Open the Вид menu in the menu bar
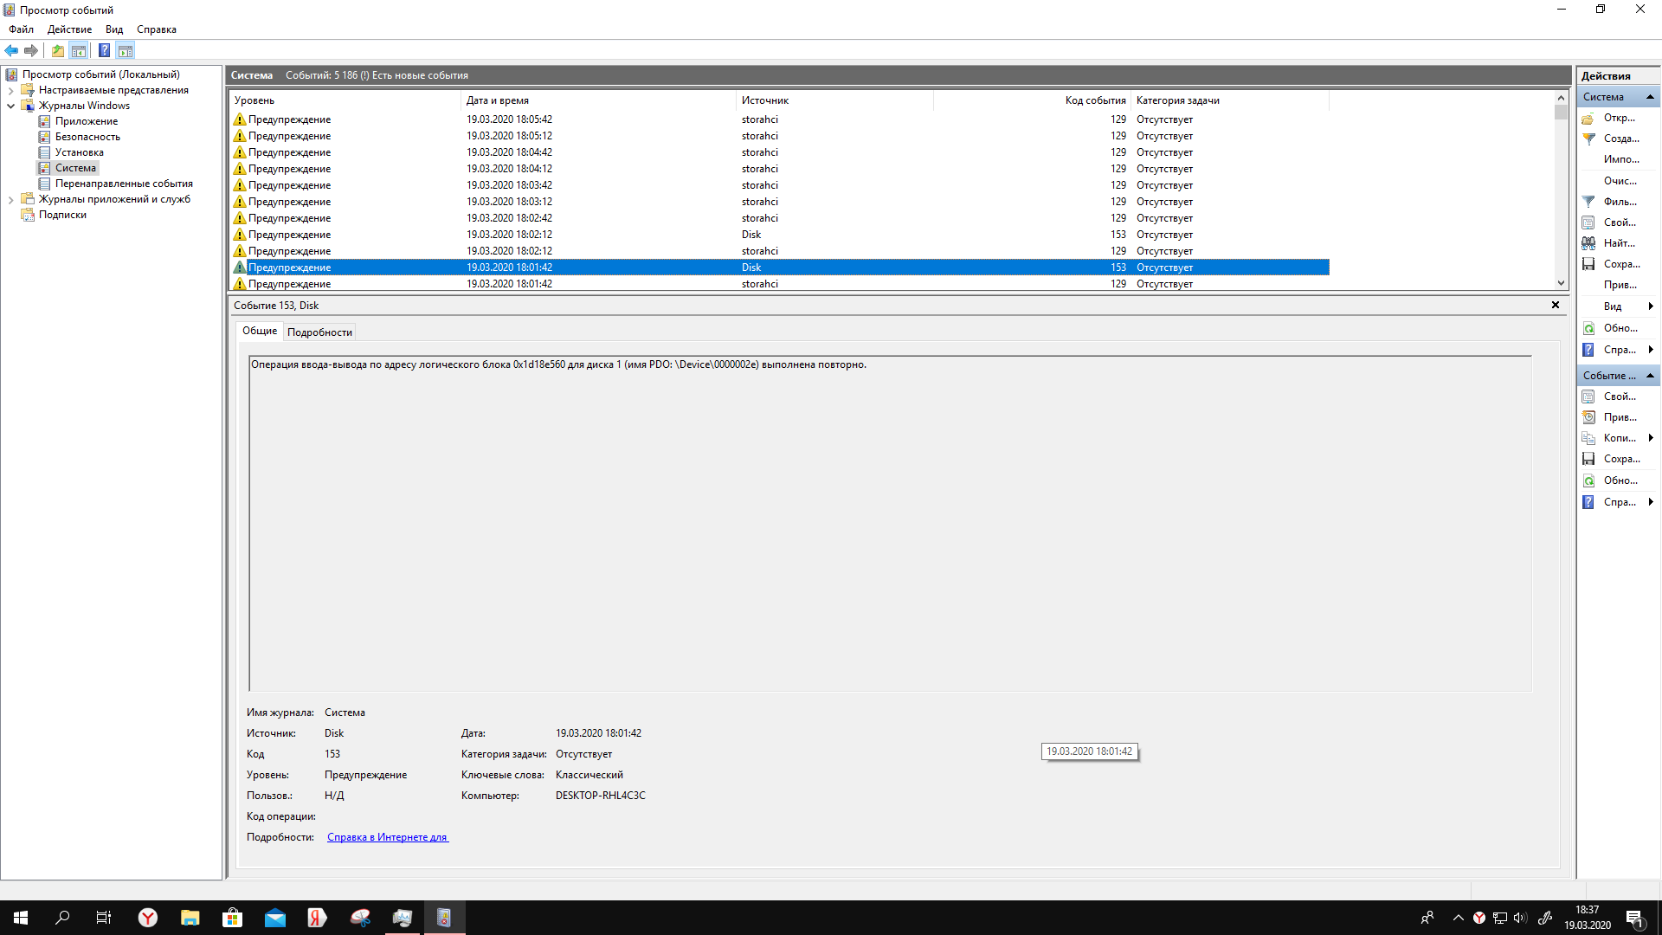 pyautogui.click(x=114, y=29)
